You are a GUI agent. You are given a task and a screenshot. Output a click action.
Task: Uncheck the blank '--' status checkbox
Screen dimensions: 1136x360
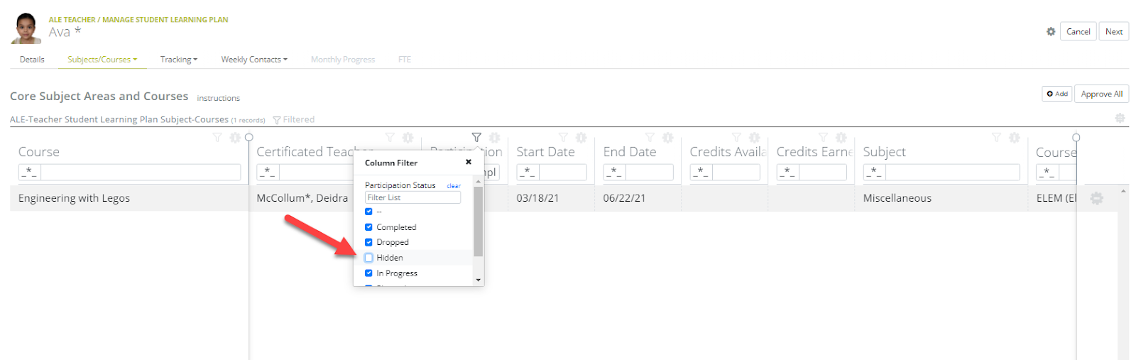pyautogui.click(x=368, y=212)
